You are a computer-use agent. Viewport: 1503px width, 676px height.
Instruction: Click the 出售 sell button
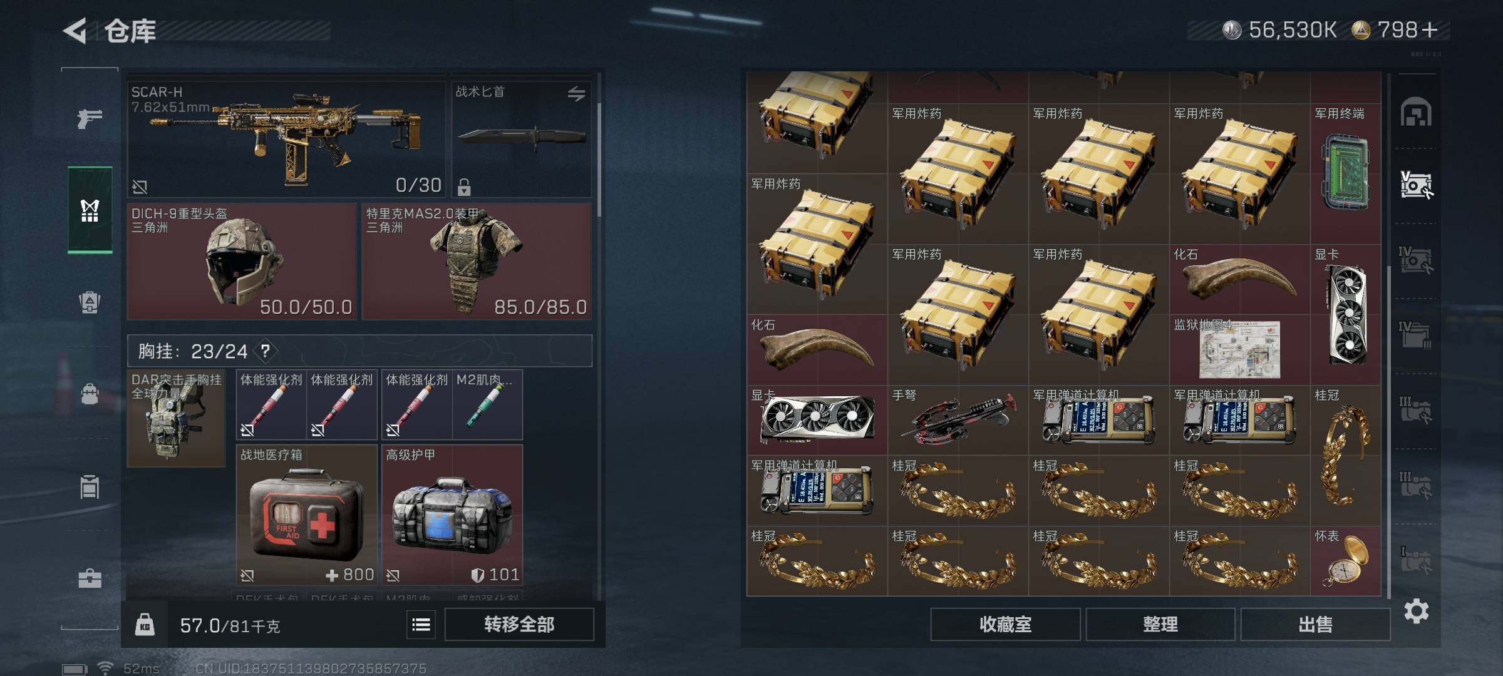pos(1315,625)
